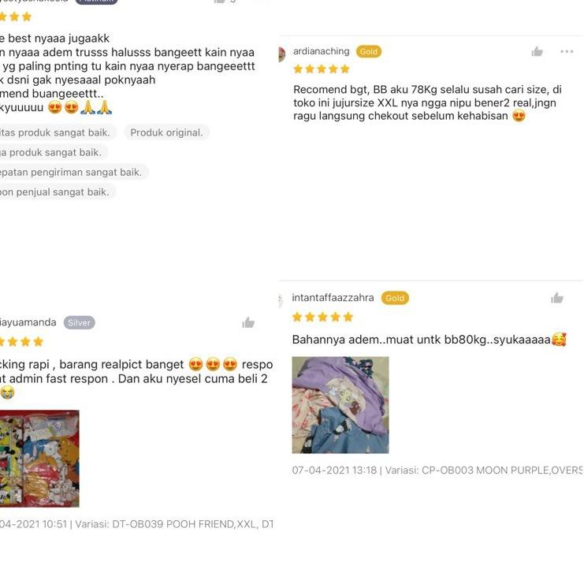Click the Silver membership badge
584x584 pixels.
pyautogui.click(x=79, y=322)
